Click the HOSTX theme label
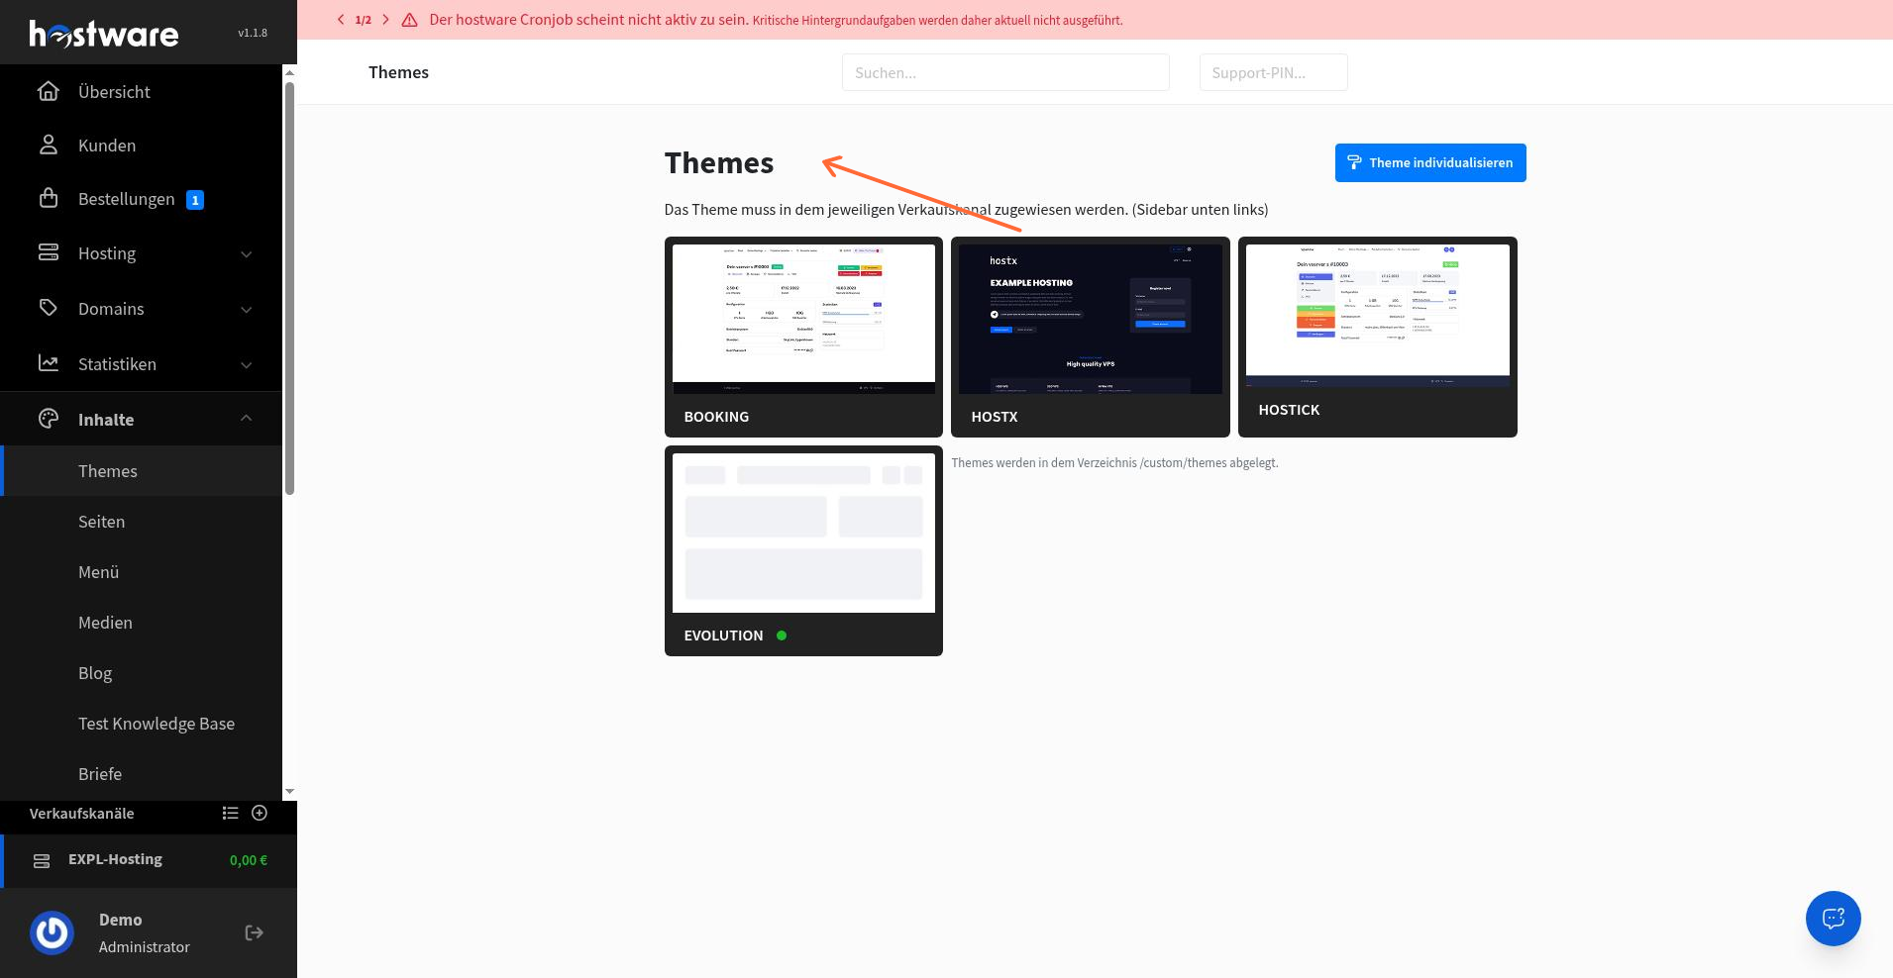 click(x=995, y=417)
